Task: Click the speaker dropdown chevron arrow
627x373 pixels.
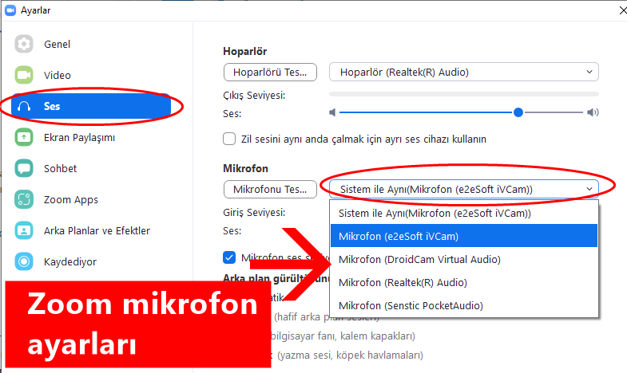Action: 589,72
